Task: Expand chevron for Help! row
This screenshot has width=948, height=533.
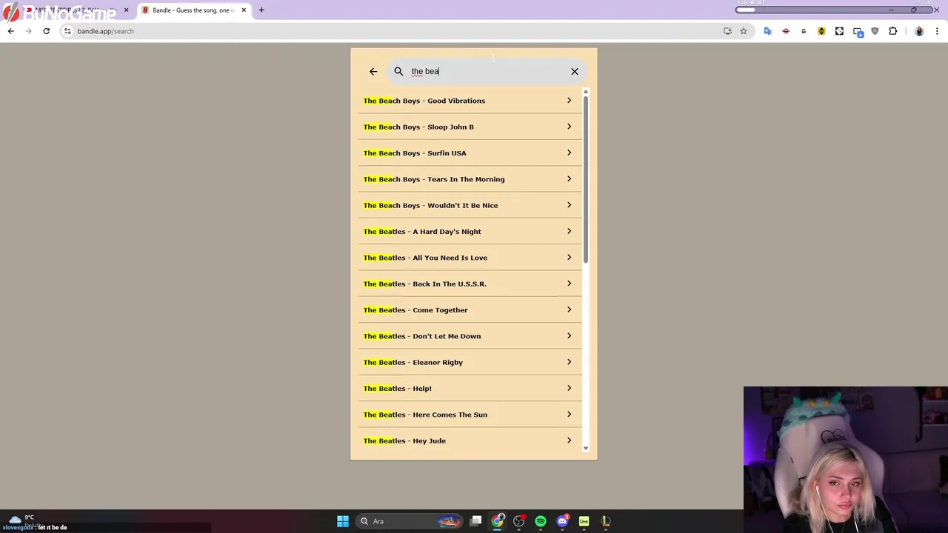Action: tap(569, 388)
